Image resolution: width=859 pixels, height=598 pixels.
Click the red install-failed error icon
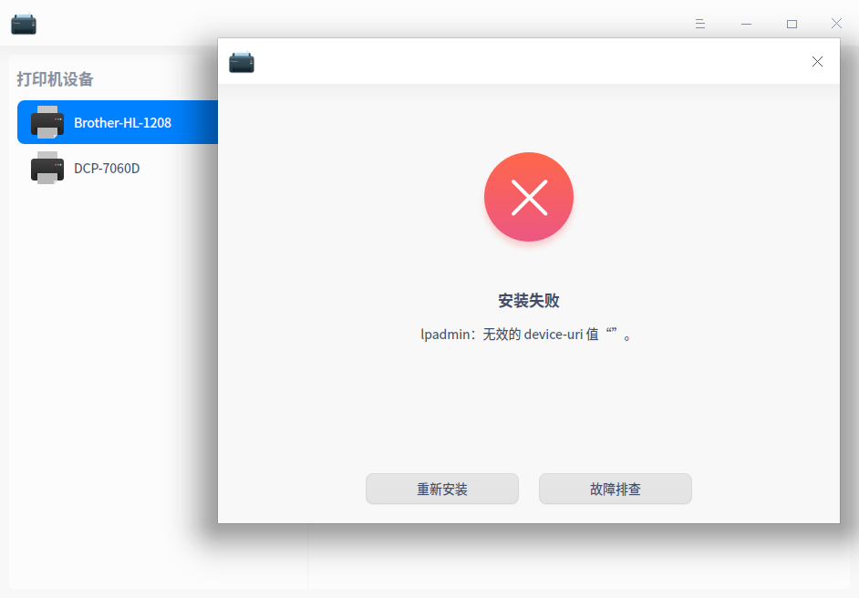529,197
